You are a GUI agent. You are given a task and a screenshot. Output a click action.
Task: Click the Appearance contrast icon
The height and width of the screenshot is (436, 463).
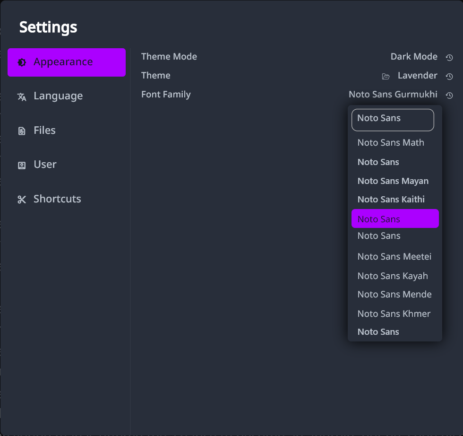click(22, 62)
